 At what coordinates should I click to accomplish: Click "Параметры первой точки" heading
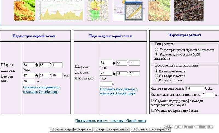(x=34, y=36)
